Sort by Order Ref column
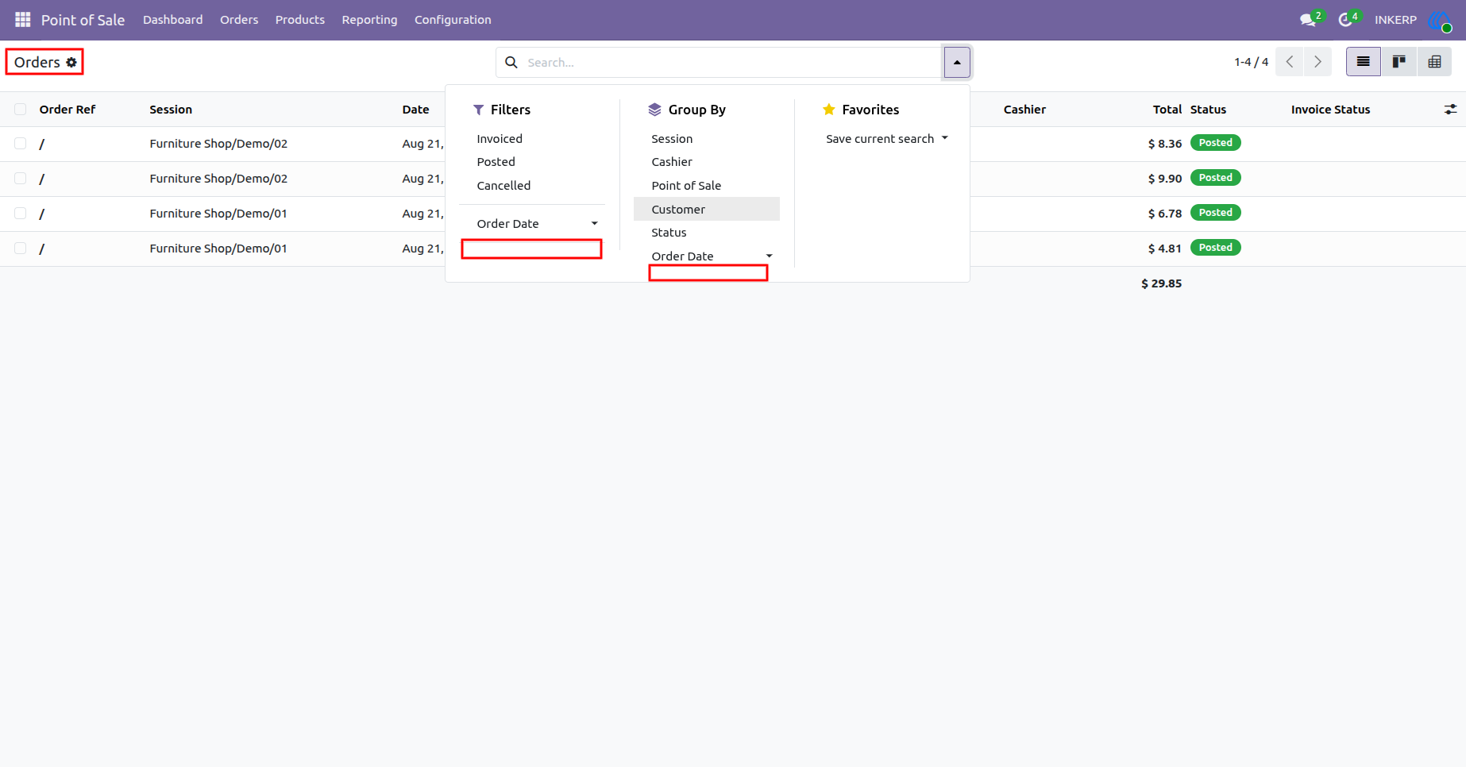 point(68,110)
